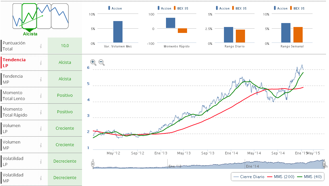Open info icon for Momento Total Rápido
The image size is (329, 186).
point(41,112)
